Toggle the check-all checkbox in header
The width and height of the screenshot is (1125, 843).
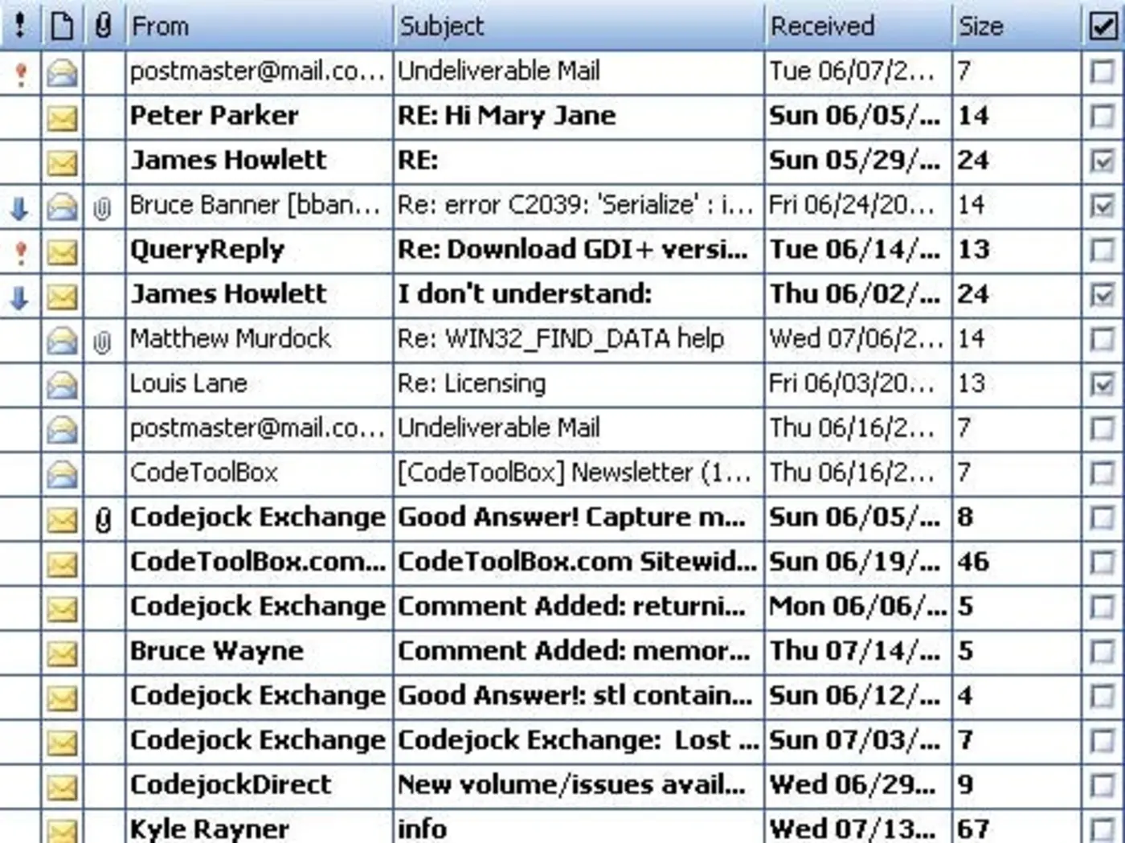[1103, 27]
